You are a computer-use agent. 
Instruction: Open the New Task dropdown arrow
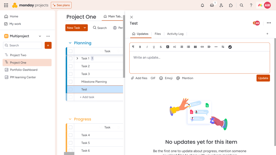[85, 28]
